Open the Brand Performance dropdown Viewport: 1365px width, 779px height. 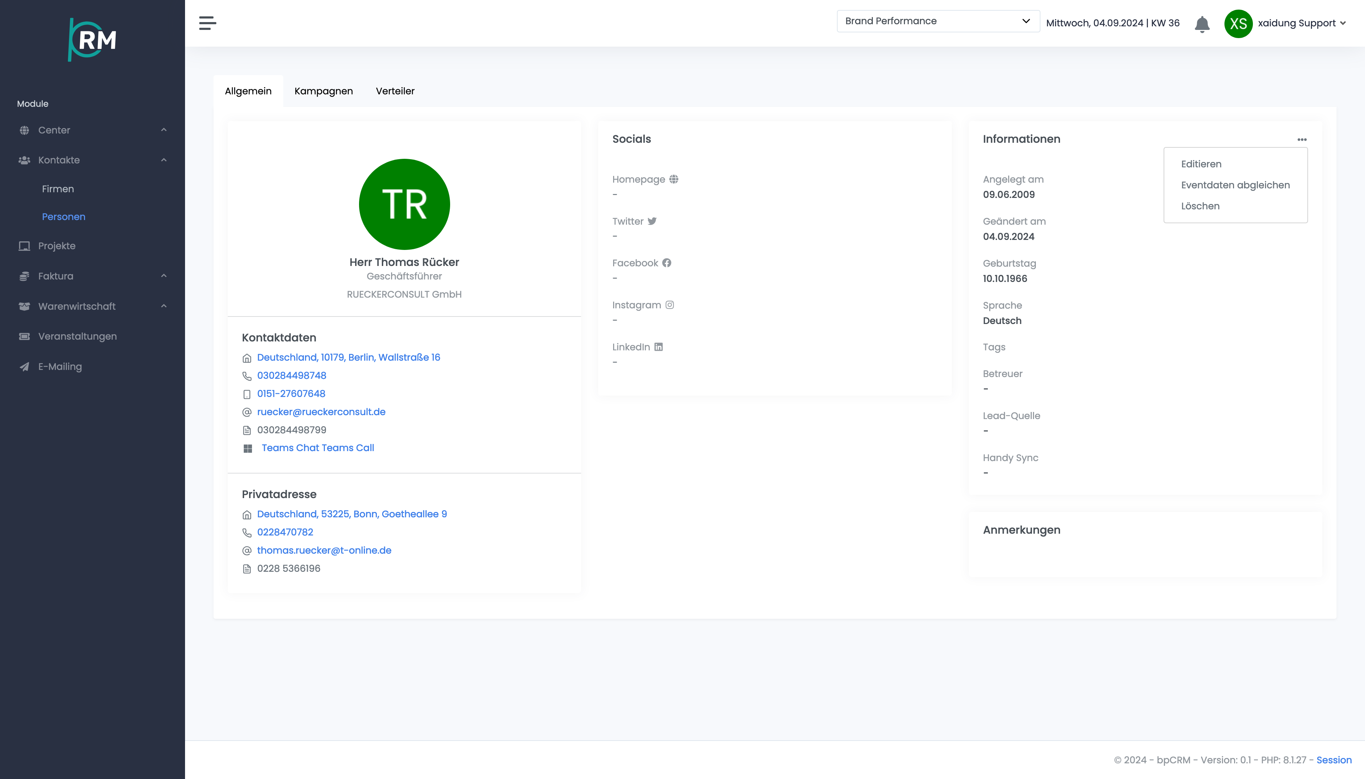[x=938, y=21]
